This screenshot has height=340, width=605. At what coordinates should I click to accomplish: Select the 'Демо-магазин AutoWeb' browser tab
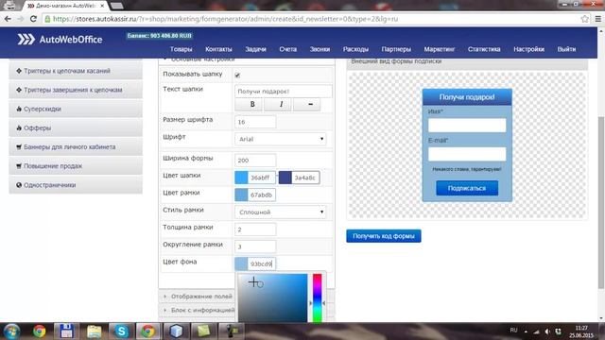click(x=65, y=6)
